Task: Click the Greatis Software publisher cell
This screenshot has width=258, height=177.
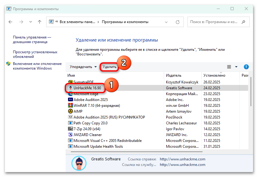Action: tap(179, 88)
